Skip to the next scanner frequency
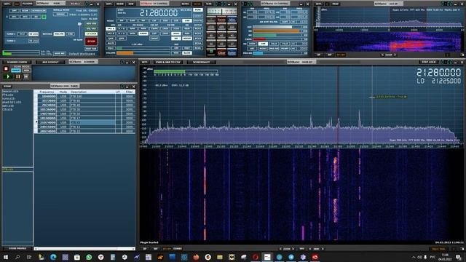The image size is (466, 262). coord(26,76)
